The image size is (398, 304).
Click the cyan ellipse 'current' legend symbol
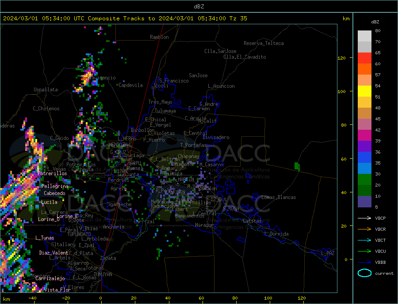pos(364,273)
